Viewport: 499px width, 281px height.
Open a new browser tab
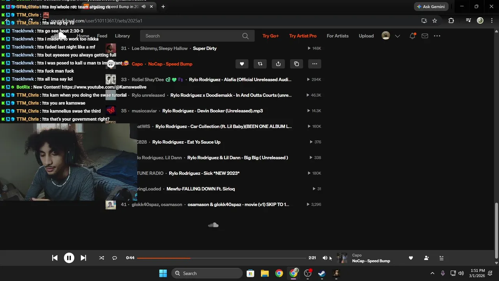[163, 7]
